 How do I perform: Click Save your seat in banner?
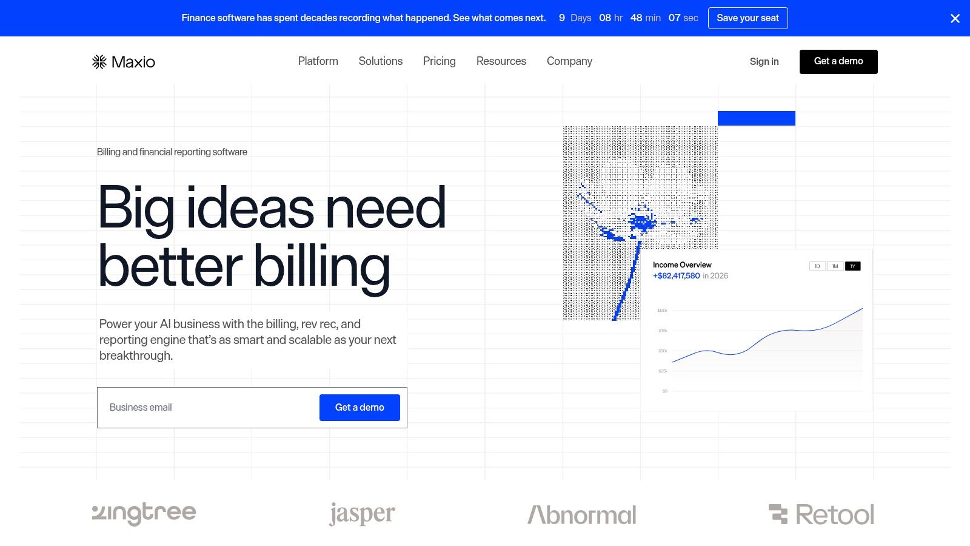click(x=748, y=18)
